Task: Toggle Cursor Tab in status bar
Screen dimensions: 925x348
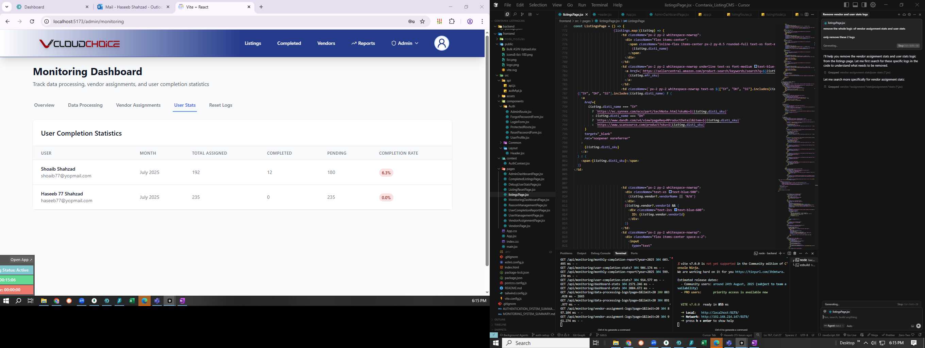Action: click(709, 335)
